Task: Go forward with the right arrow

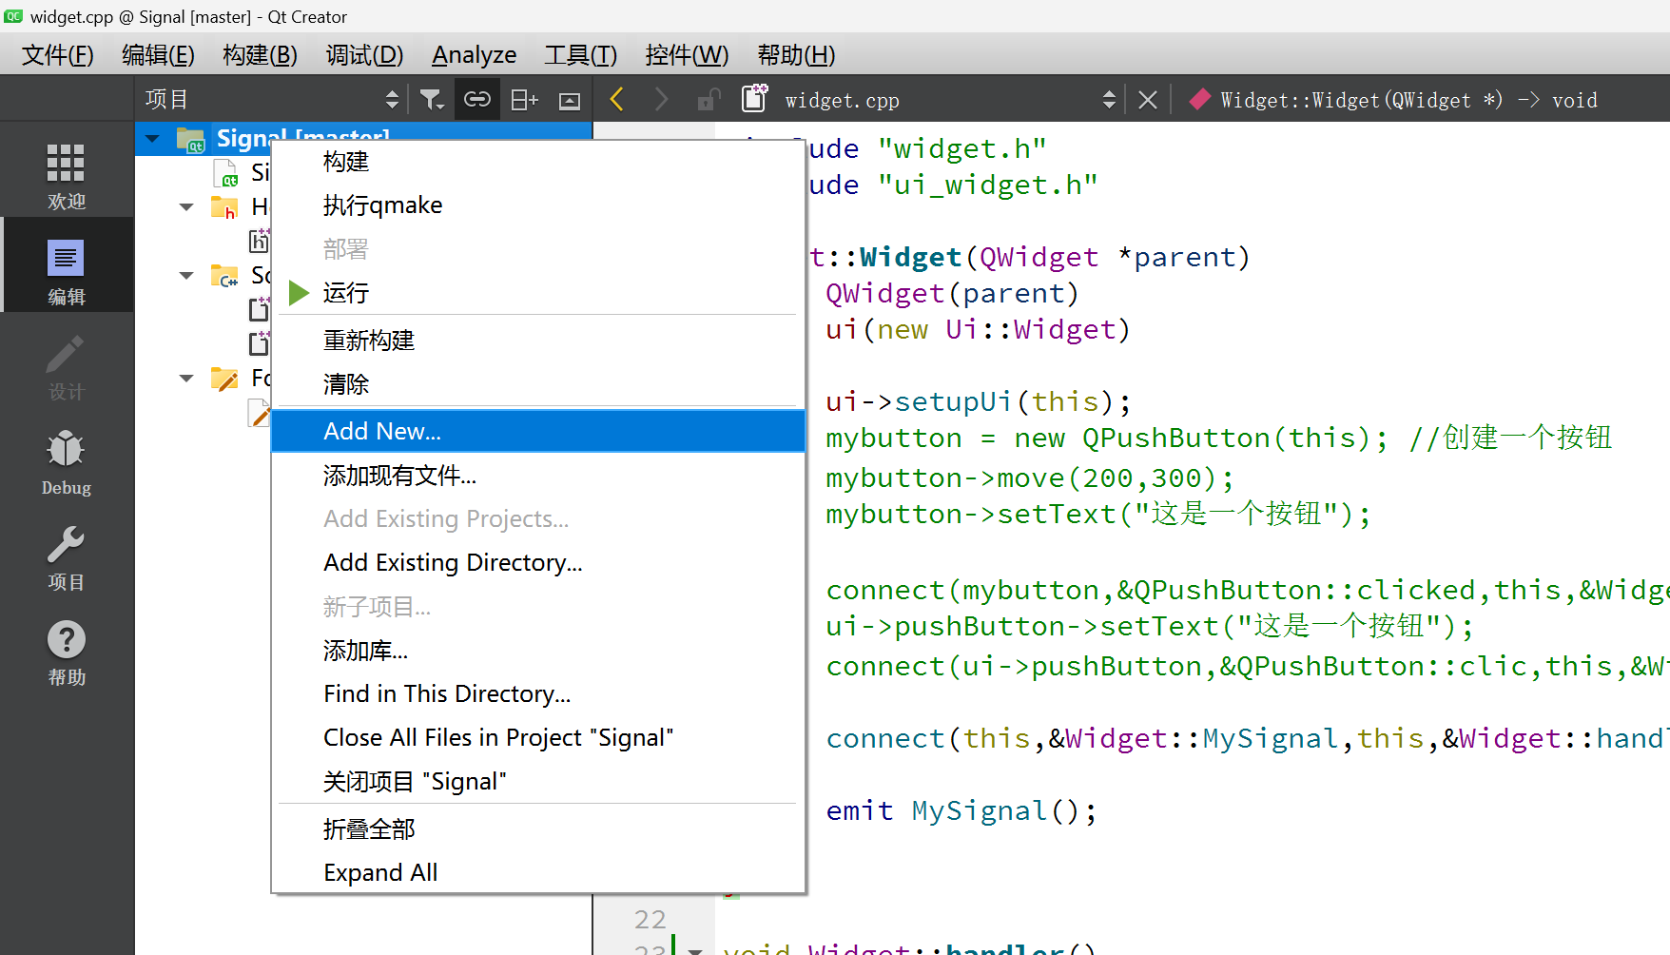Action: (x=662, y=99)
